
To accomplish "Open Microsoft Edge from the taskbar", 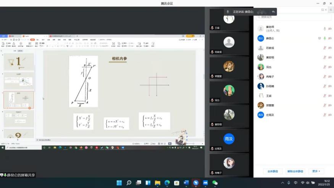I will coord(167,183).
